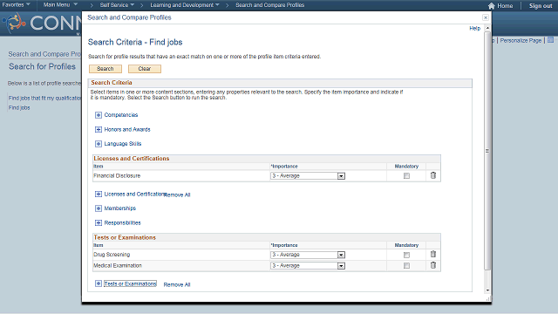Open Personalize Page link

(x=521, y=41)
